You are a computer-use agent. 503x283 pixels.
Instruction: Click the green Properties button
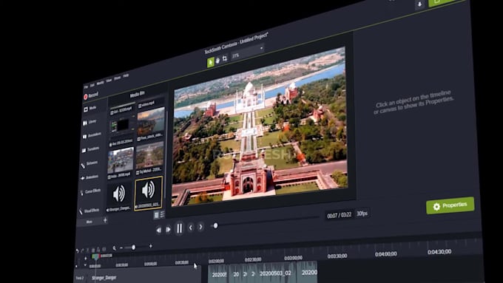[450, 205]
